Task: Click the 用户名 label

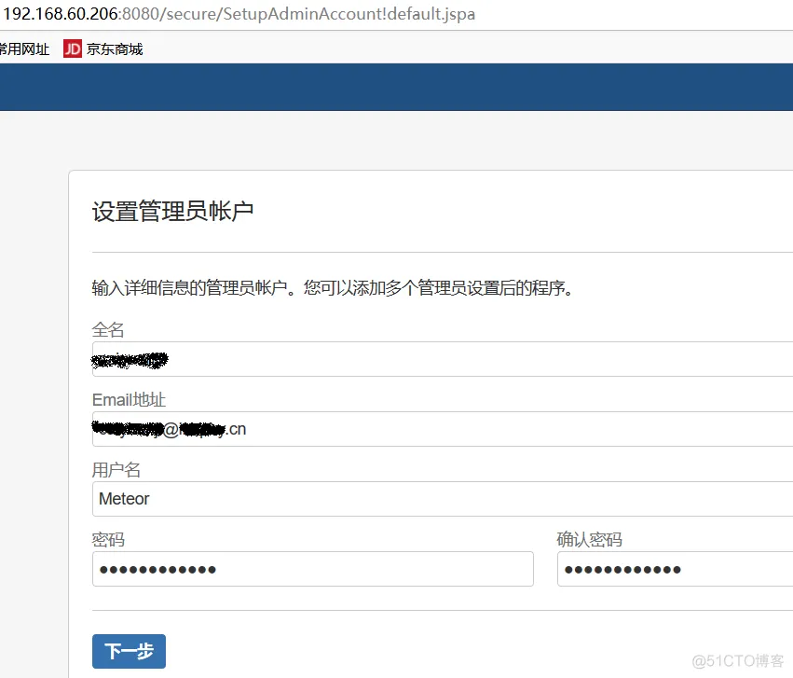Action: 116,469
